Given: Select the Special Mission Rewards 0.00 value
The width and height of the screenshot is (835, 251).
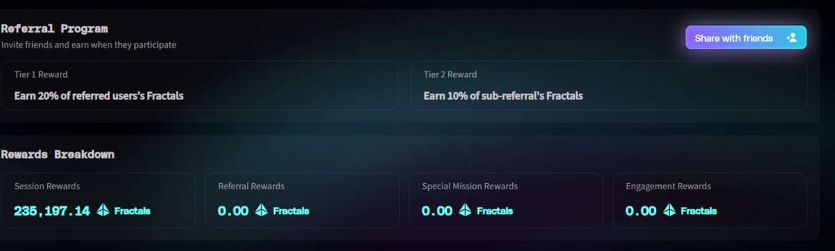Looking at the screenshot, I should [x=437, y=210].
